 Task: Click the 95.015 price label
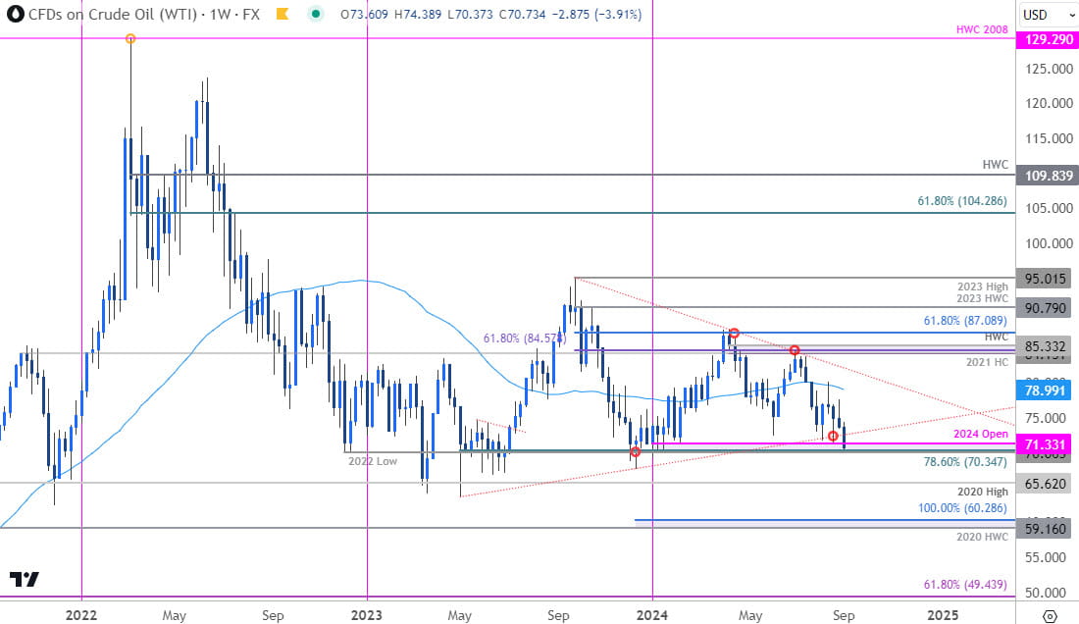[1046, 279]
